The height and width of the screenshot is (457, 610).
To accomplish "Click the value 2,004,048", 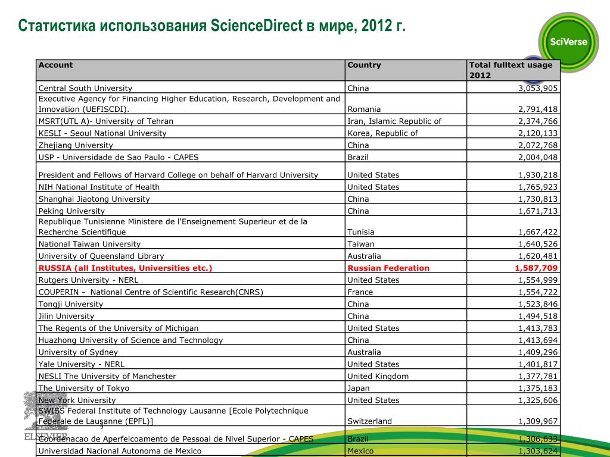I will 538,157.
